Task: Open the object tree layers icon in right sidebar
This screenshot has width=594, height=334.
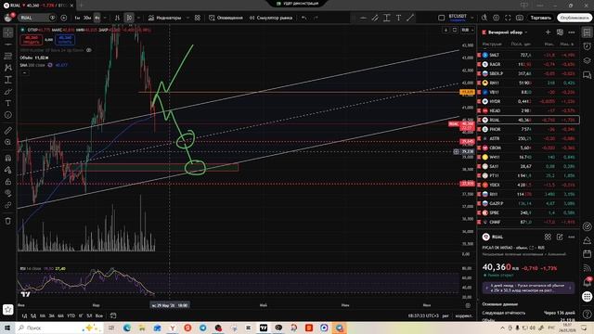Action: pyautogui.click(x=587, y=60)
